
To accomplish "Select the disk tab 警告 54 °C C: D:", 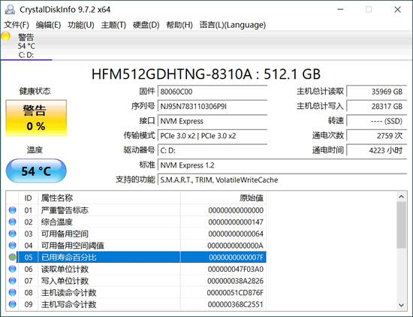I will [26, 46].
